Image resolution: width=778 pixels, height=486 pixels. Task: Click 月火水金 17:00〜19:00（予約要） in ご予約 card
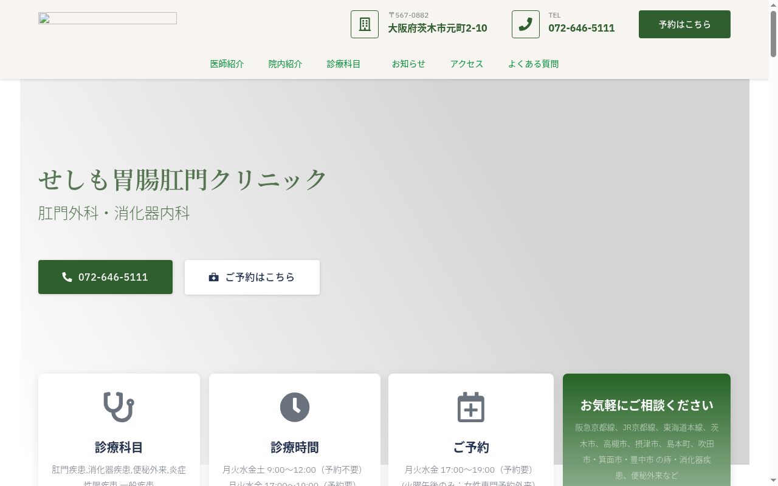click(471, 470)
